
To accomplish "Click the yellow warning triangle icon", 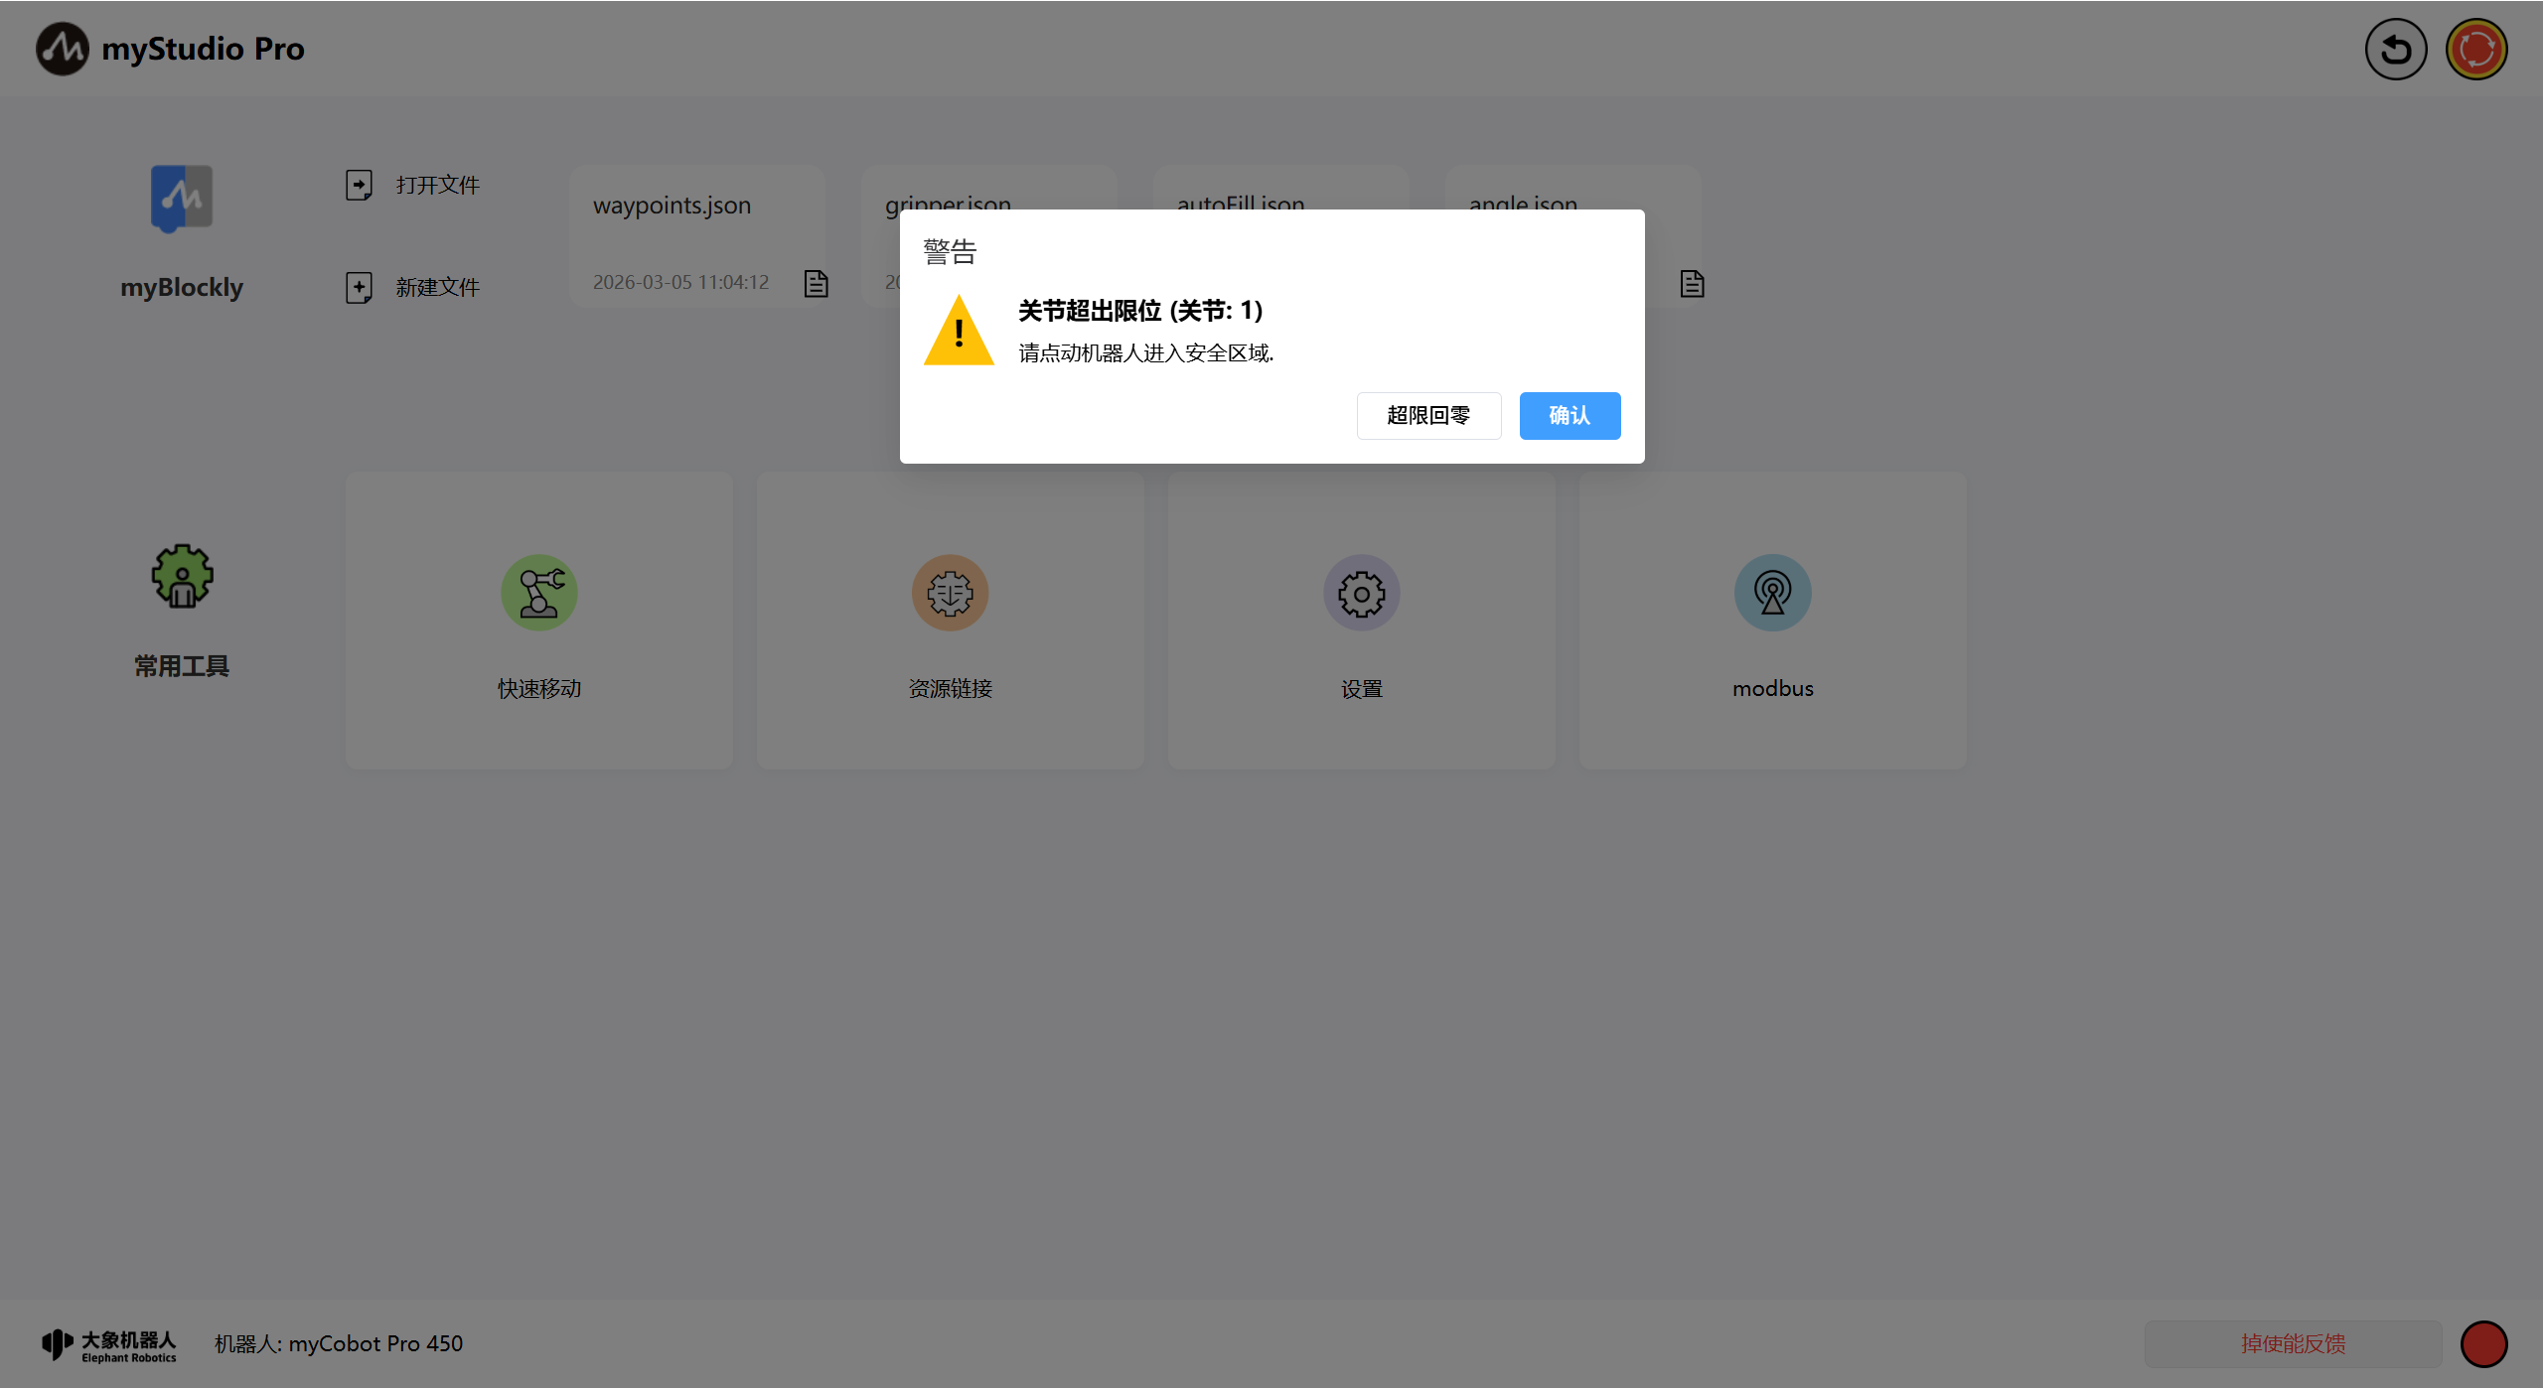I will point(958,332).
